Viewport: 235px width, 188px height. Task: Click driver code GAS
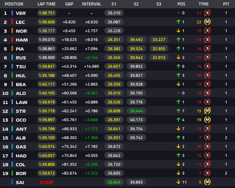point(21,146)
